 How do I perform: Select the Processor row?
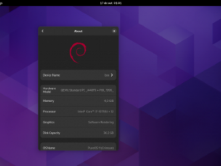(78, 112)
